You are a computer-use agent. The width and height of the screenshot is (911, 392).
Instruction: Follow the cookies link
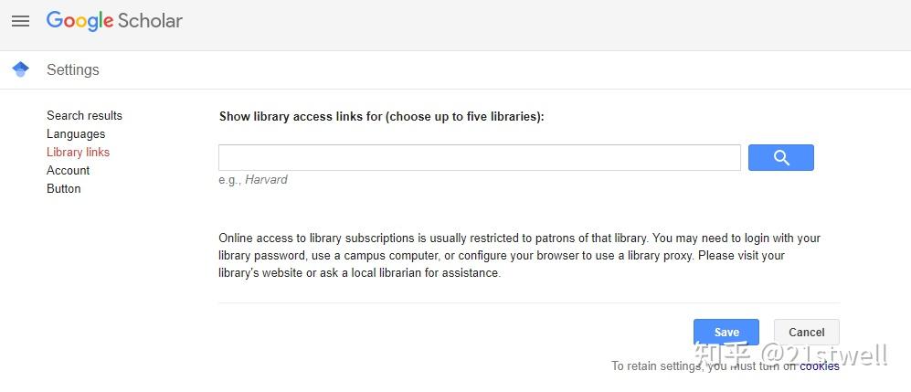point(820,366)
